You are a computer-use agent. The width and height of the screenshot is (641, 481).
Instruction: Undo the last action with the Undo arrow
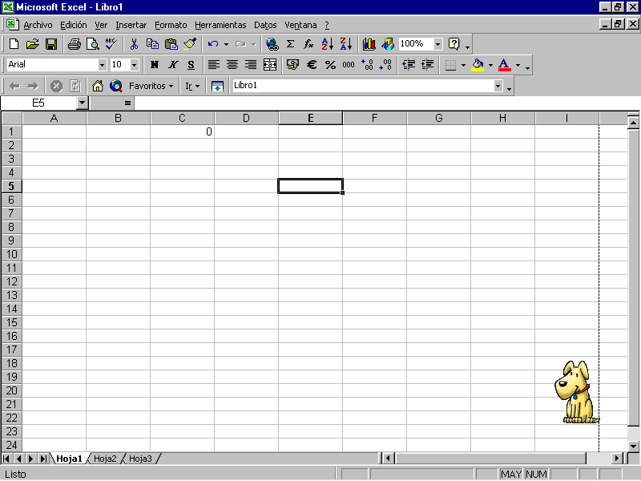pyautogui.click(x=213, y=44)
